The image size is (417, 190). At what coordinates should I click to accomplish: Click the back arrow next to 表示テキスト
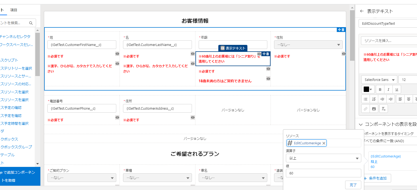[362, 11]
